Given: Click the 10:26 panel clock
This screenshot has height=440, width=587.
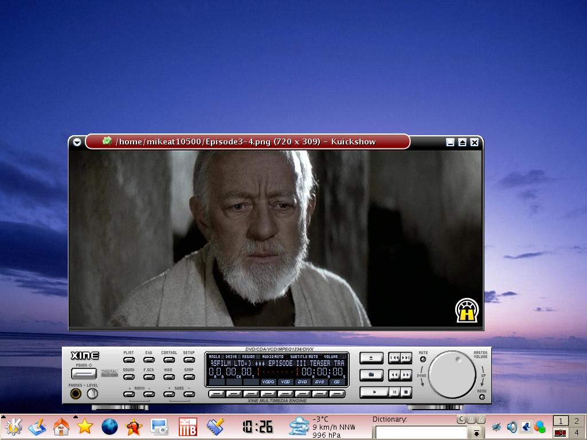Looking at the screenshot, I should click(x=257, y=427).
